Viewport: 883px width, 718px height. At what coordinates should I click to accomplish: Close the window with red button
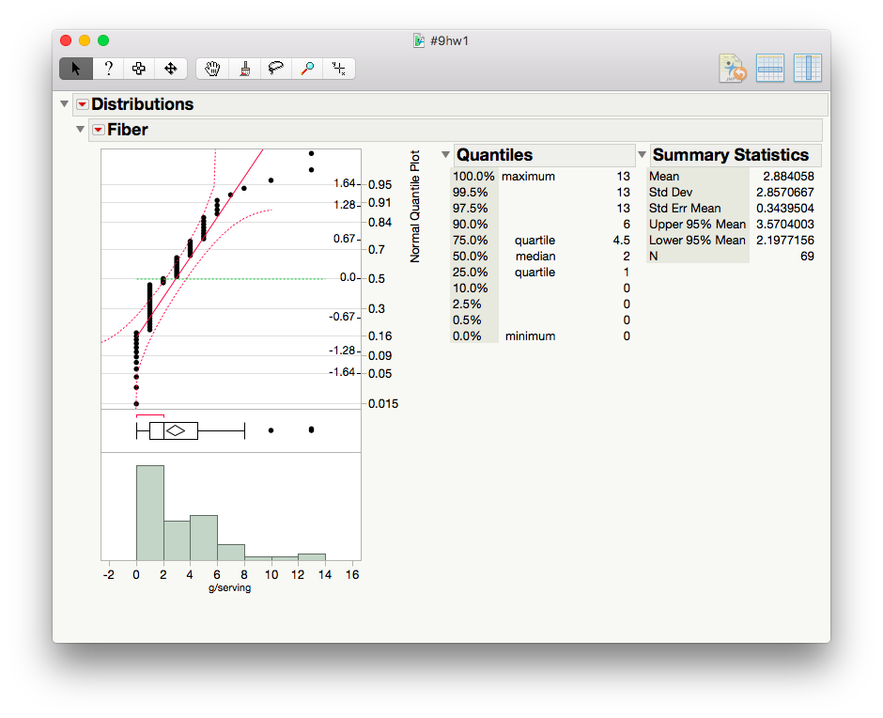[x=66, y=40]
